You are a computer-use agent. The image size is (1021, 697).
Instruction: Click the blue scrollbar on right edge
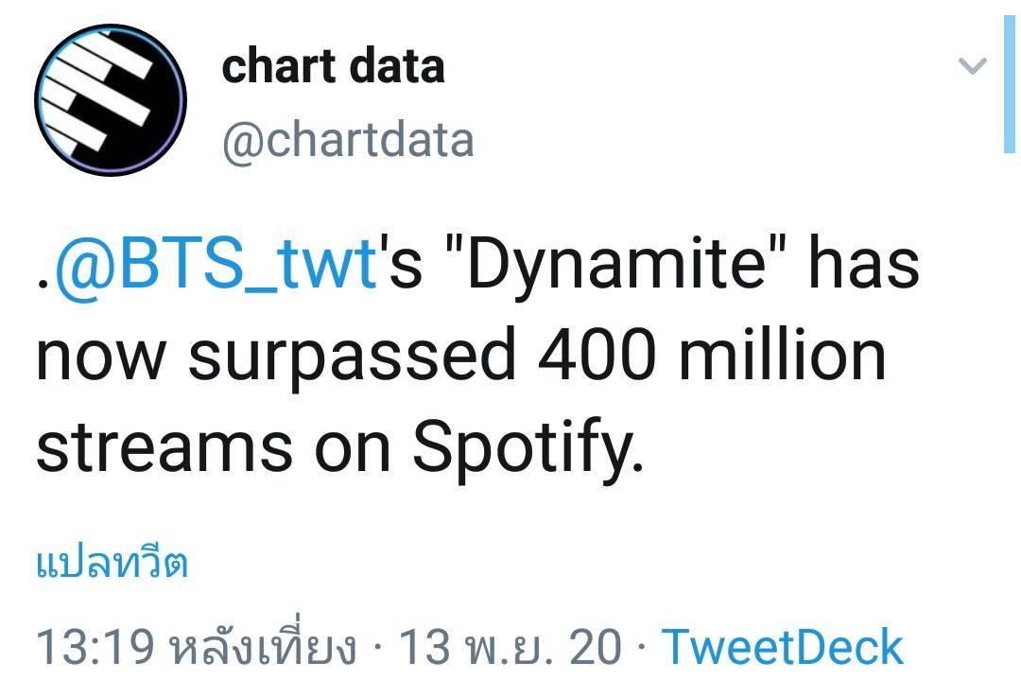click(x=1010, y=84)
